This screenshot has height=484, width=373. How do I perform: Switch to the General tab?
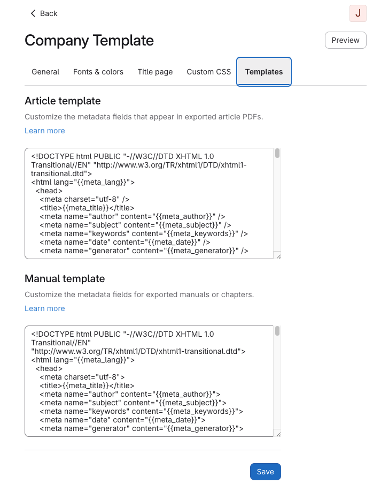[x=45, y=72]
